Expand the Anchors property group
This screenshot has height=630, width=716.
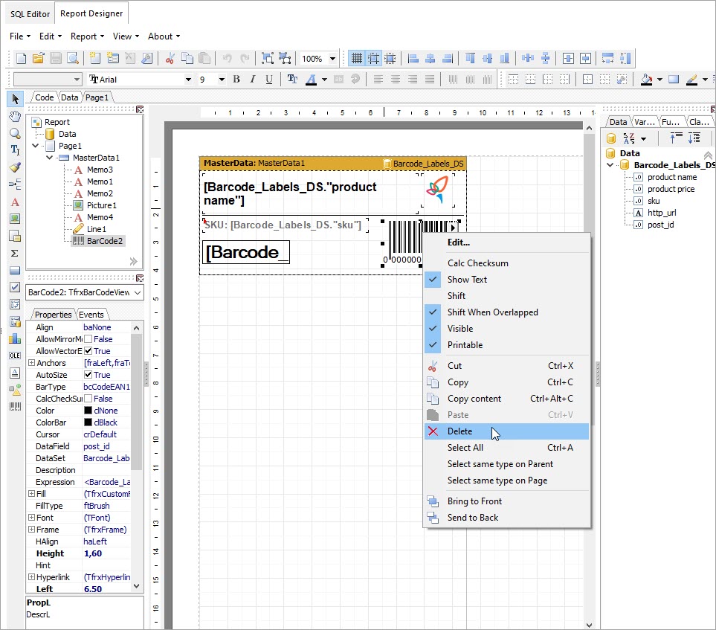(x=31, y=363)
